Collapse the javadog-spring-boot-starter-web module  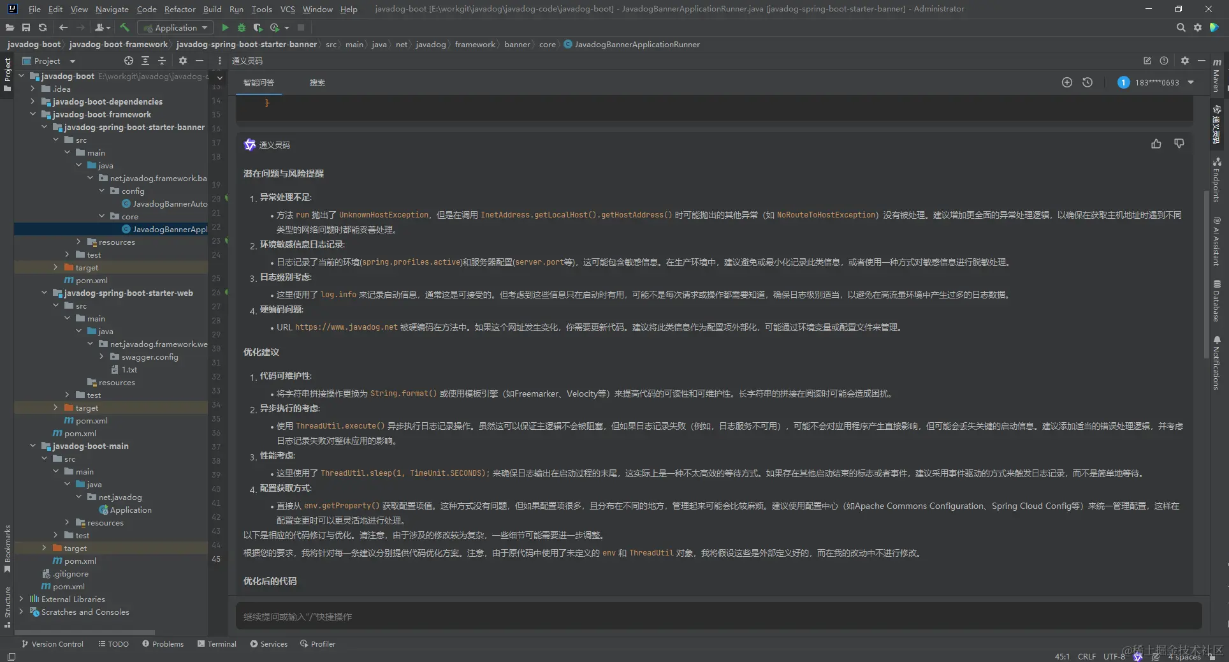tap(44, 293)
